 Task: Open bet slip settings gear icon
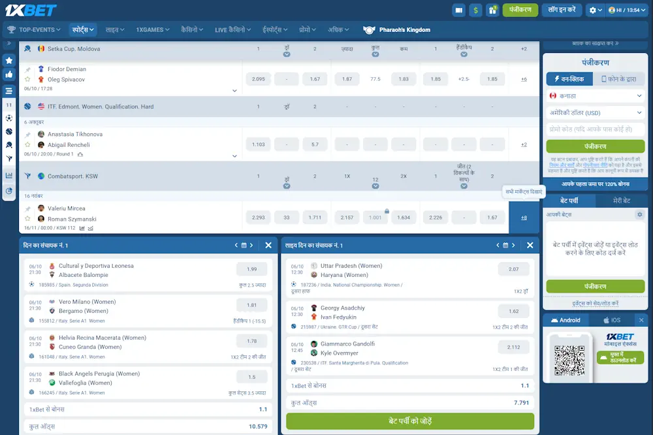coord(639,214)
